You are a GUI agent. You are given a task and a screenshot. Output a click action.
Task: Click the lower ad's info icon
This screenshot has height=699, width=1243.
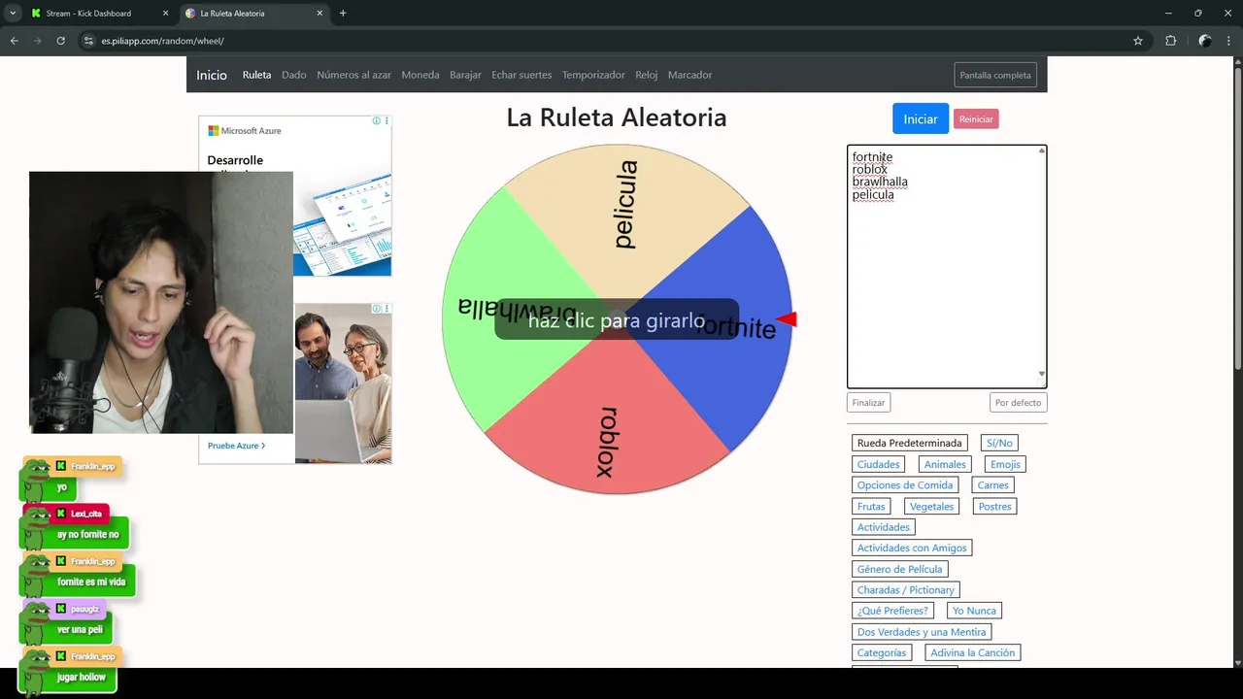click(x=377, y=308)
